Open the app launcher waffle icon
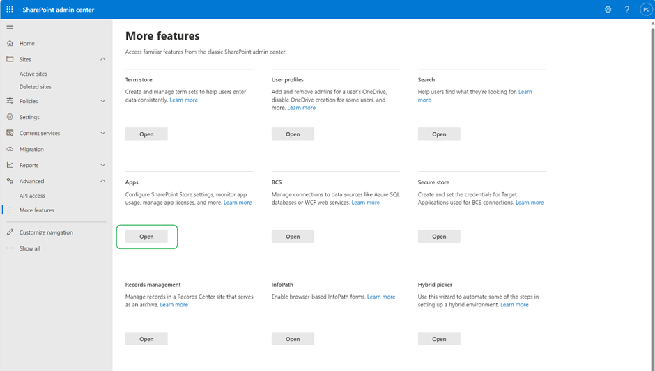655x371 pixels. click(x=10, y=9)
